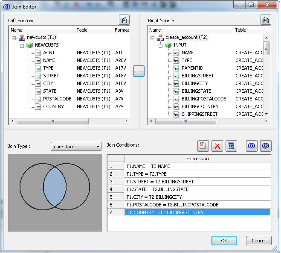Select STATE field in left source
This screenshot has width=281, height=253.
pos(50,91)
